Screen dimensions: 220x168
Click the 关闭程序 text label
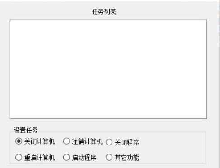click(127, 142)
